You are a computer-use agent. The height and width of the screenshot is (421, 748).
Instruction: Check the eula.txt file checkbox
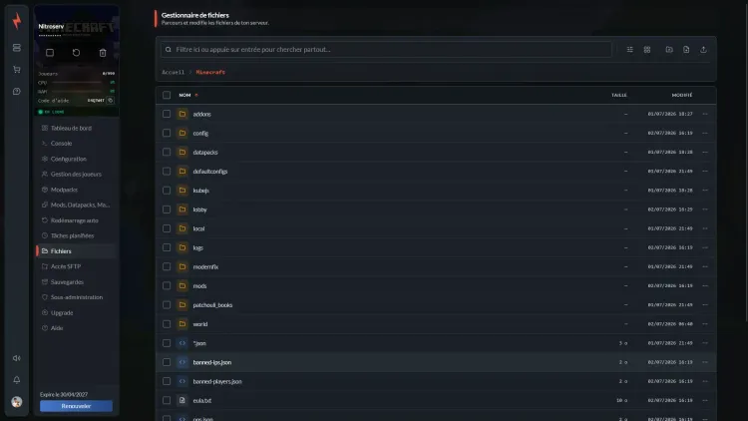click(167, 400)
